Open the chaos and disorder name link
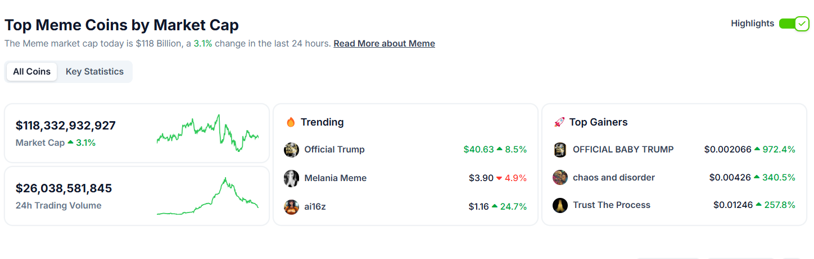The width and height of the screenshot is (814, 259). (614, 178)
